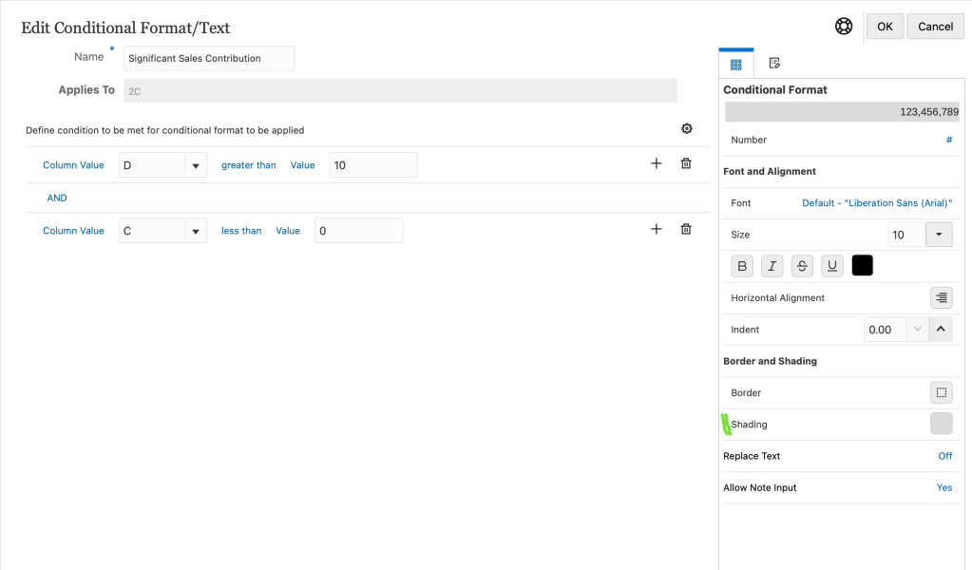Switch to the second properties tab
972x570 pixels.
(x=774, y=64)
